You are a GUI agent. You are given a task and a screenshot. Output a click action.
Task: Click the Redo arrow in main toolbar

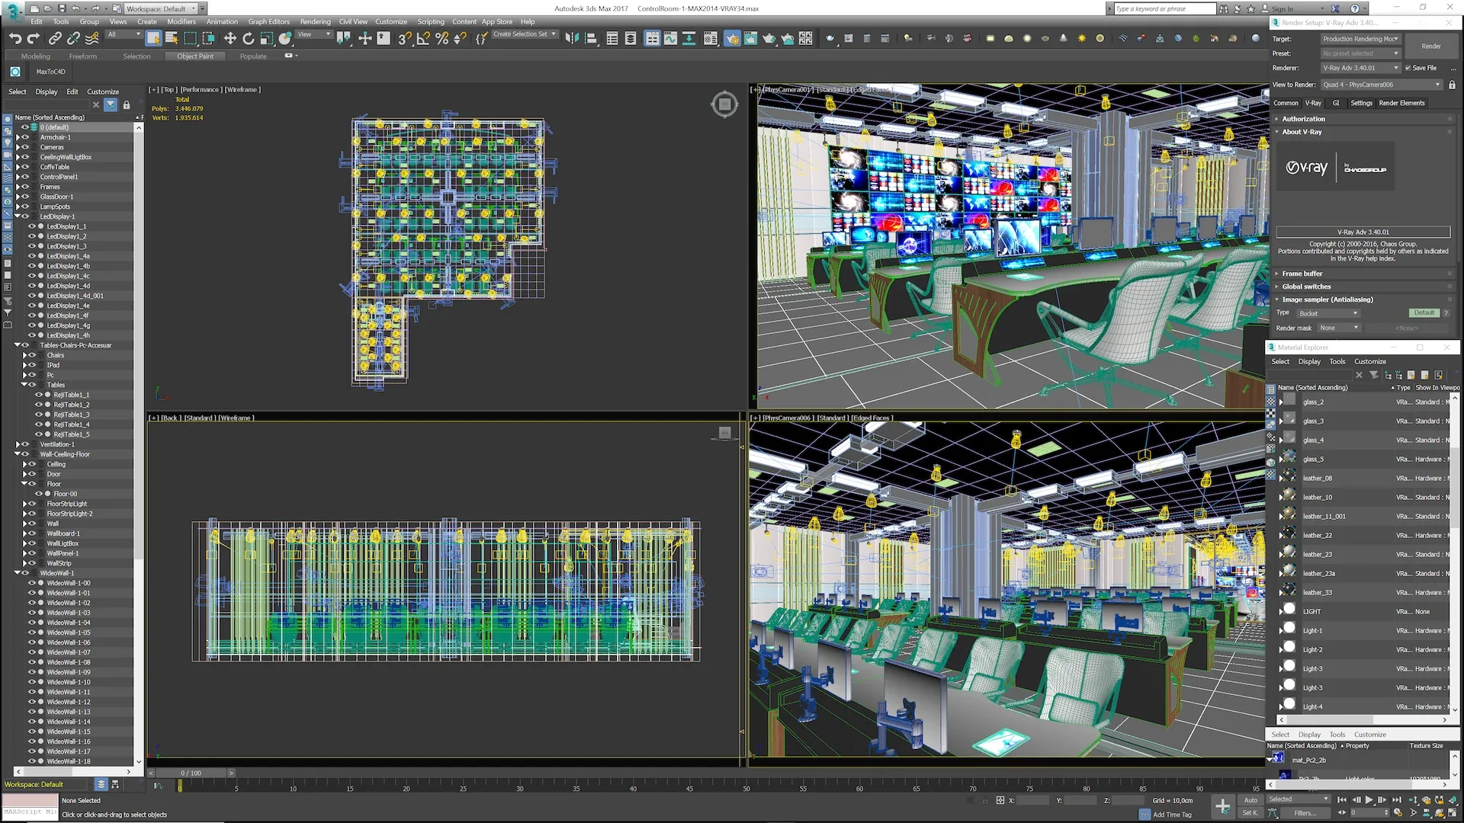[x=34, y=38]
